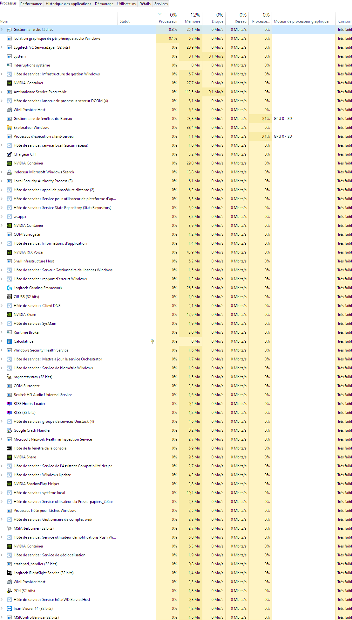Screen dimensions: 352x620
Task: Click the Google Crash Handler icon
Action: point(9,430)
